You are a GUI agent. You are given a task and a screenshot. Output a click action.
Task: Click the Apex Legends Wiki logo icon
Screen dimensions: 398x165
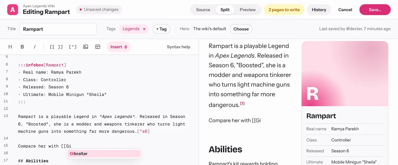(13, 10)
